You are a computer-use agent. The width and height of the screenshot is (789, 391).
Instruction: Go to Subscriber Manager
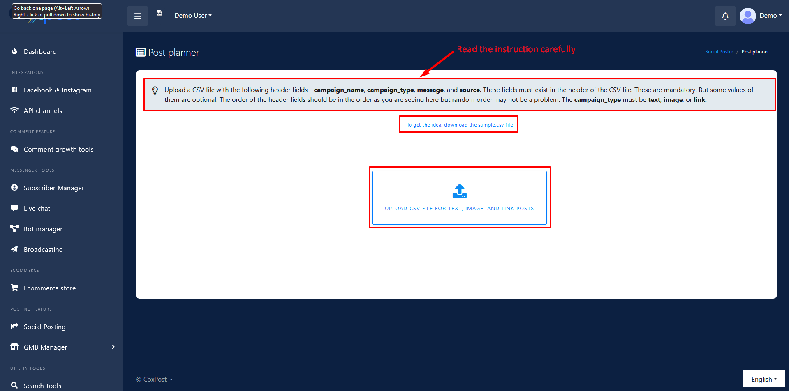(54, 188)
